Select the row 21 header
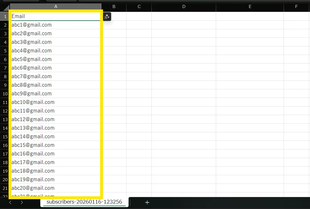 click(x=5, y=188)
